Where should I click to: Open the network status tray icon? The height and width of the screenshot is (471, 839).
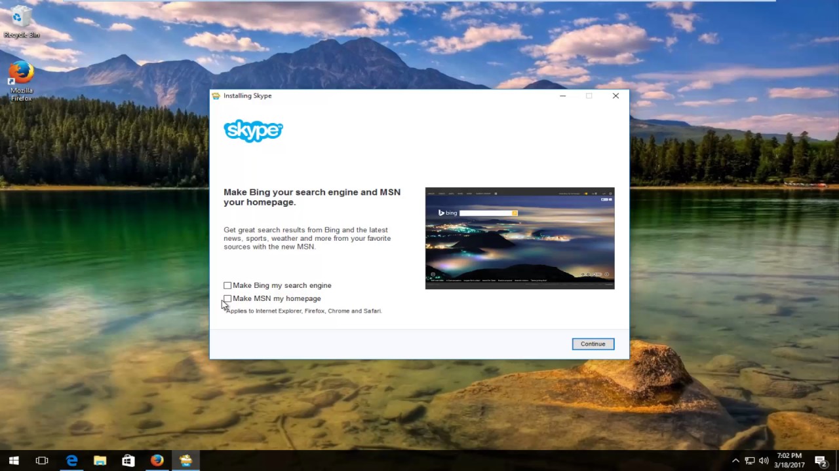750,461
